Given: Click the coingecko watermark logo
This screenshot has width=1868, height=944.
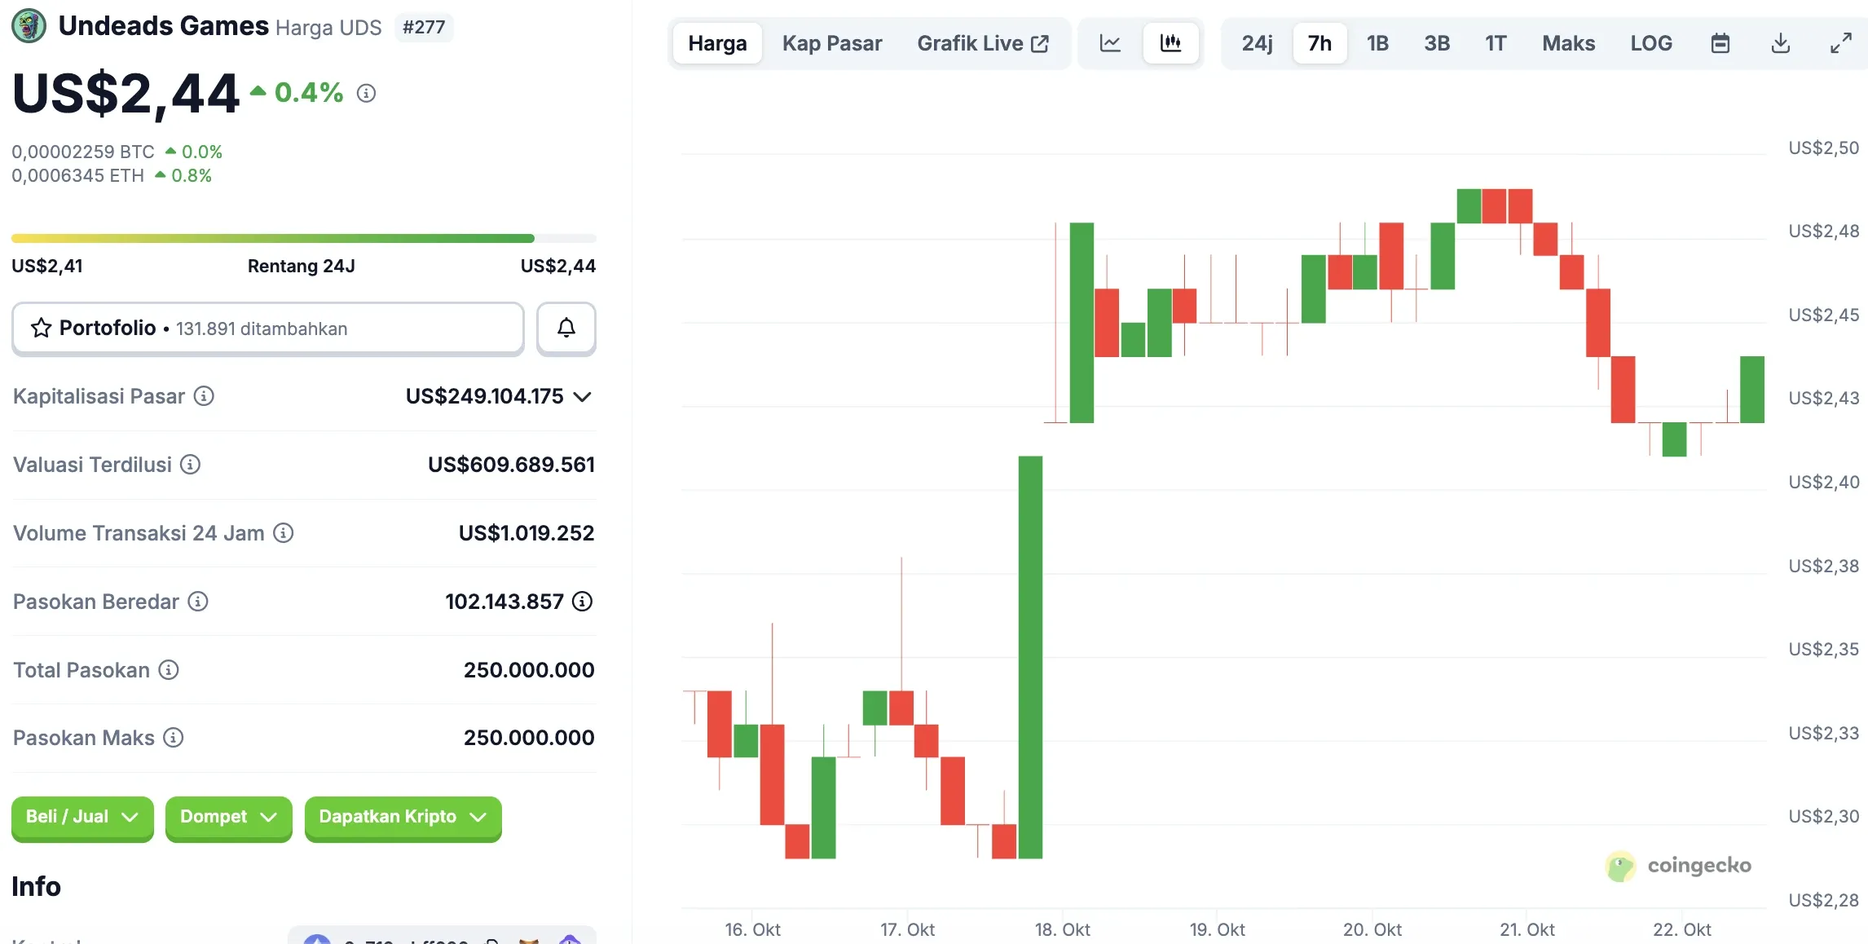Looking at the screenshot, I should pyautogui.click(x=1679, y=867).
